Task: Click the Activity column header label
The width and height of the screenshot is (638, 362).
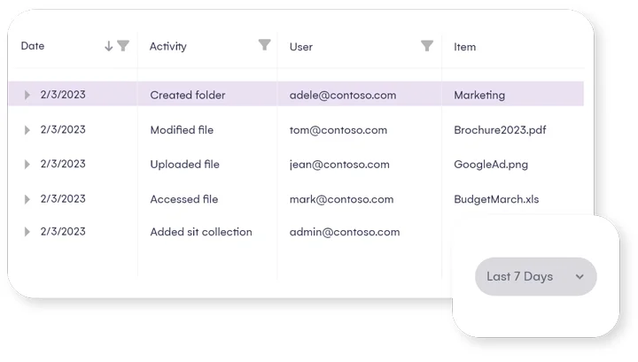Action: 167,46
